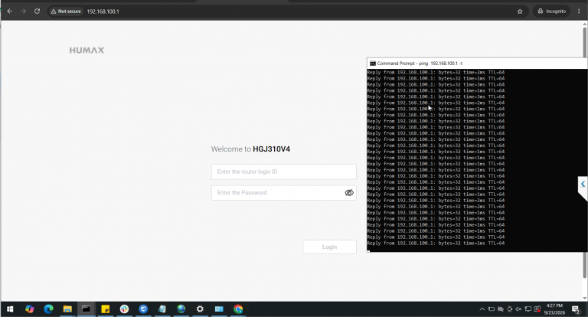The height and width of the screenshot is (317, 588).
Task: Click the battery tray icon
Action: click(492, 309)
